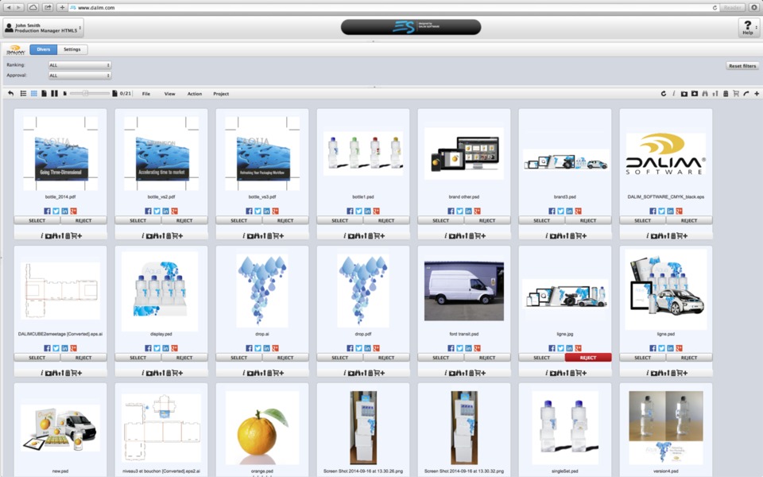
Task: Switch to list view layout
Action: 23,94
